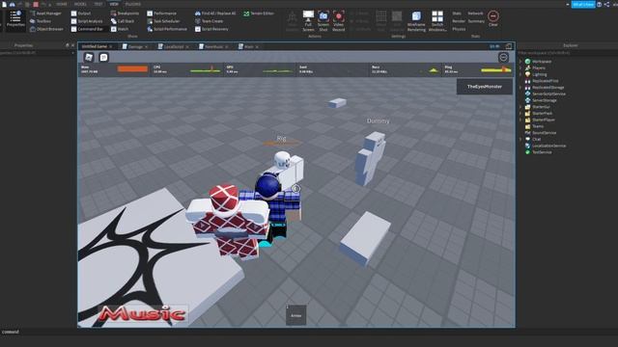The image size is (618, 347).
Task: Take a Screen Shot
Action: click(323, 21)
